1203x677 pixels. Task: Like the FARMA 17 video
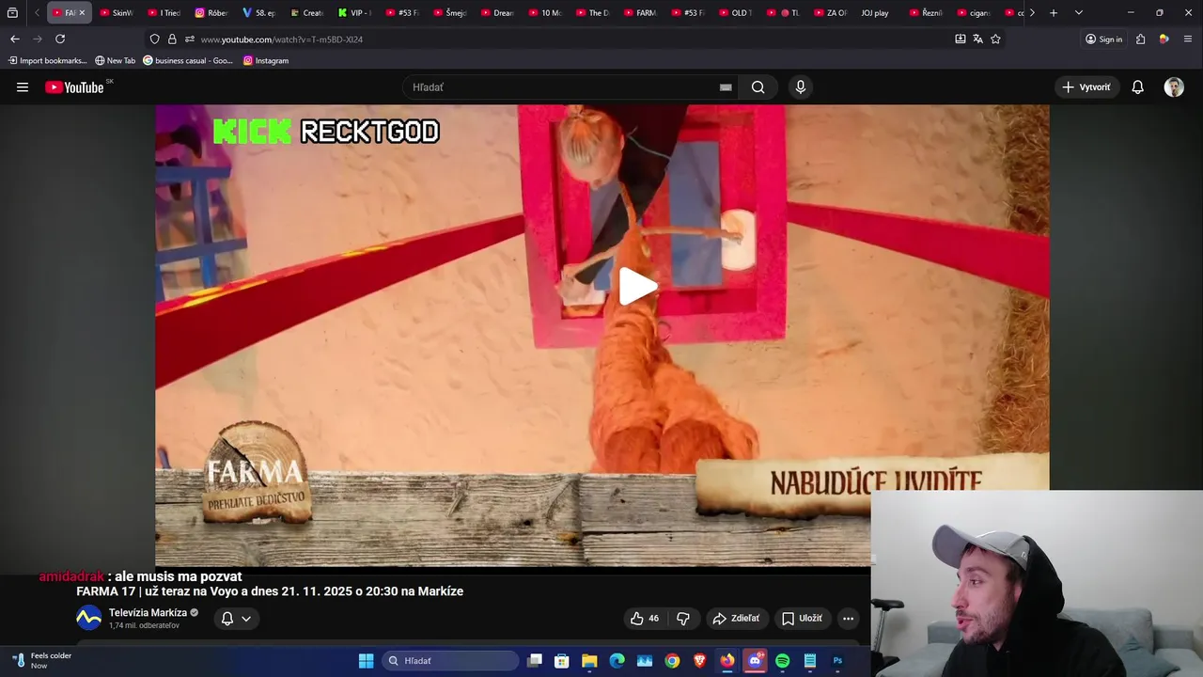tap(645, 618)
